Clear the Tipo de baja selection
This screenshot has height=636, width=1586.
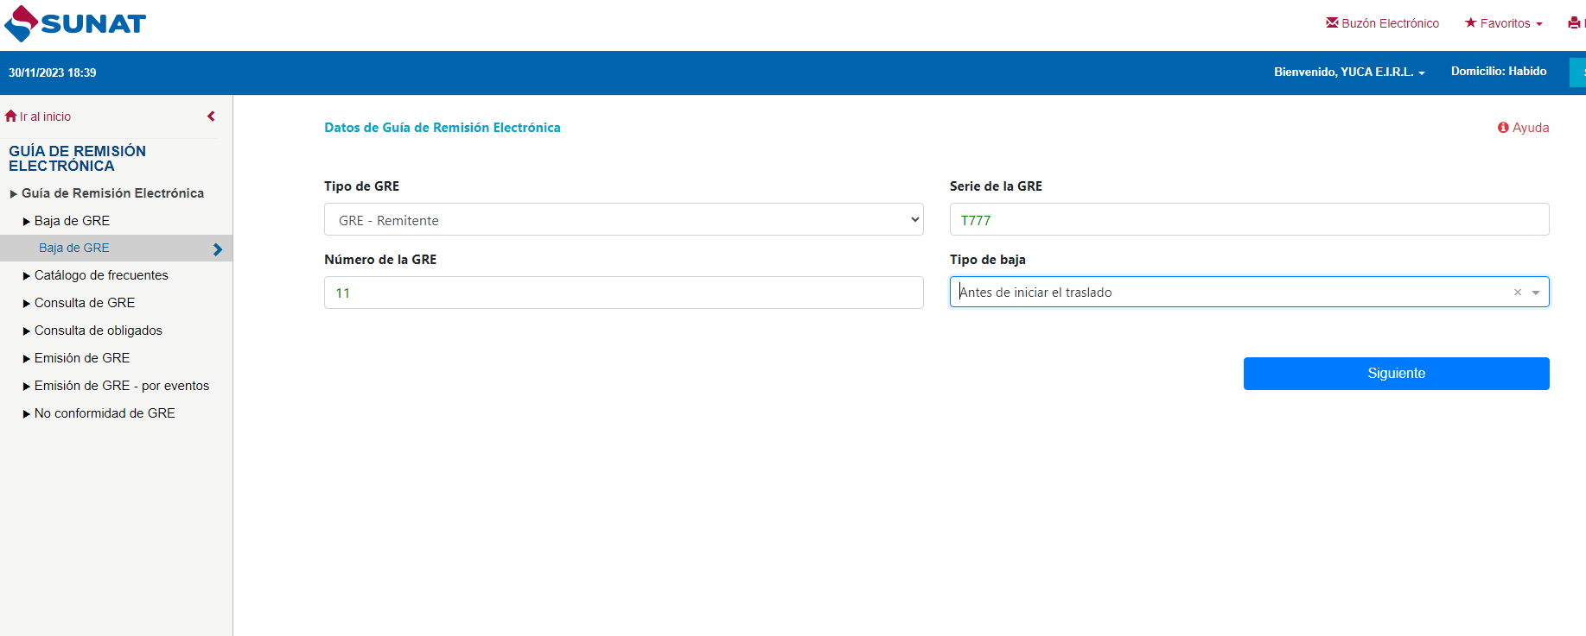1517,293
